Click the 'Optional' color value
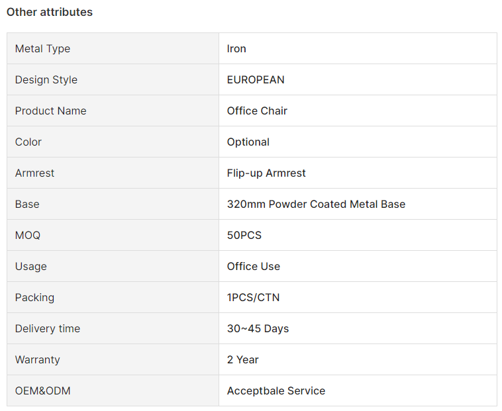 [248, 142]
